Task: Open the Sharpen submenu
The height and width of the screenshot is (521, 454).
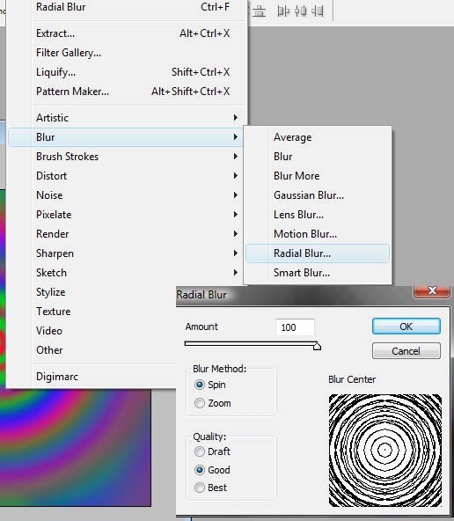Action: coord(126,253)
